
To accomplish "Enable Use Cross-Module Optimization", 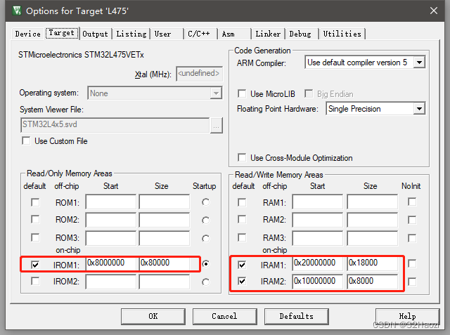I will [242, 157].
